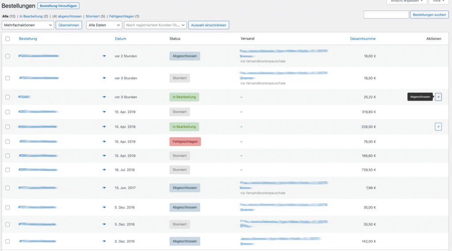
Task: Sort by Datum column
Action: [121, 38]
